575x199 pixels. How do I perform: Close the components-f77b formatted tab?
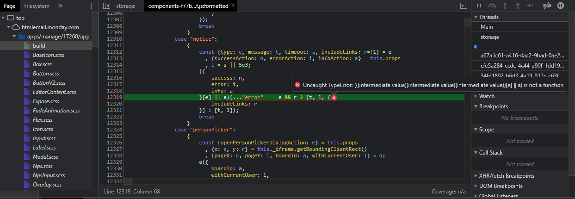point(233,6)
